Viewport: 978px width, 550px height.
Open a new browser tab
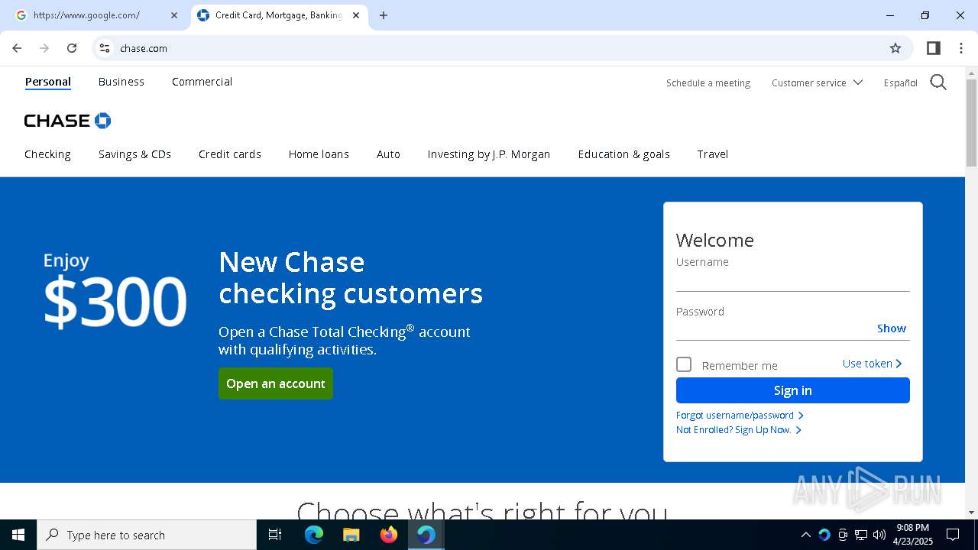click(384, 15)
